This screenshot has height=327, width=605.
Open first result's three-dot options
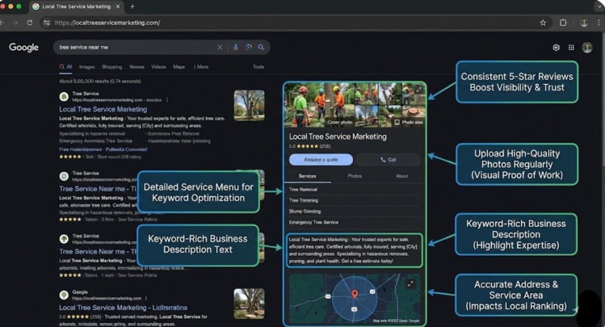(167, 100)
